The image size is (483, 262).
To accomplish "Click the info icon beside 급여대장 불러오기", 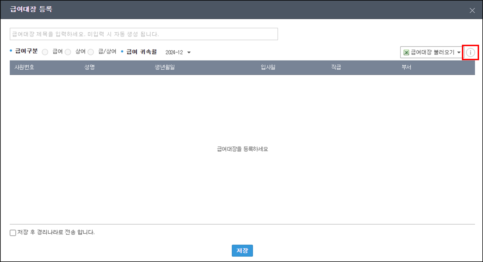I will coord(470,52).
